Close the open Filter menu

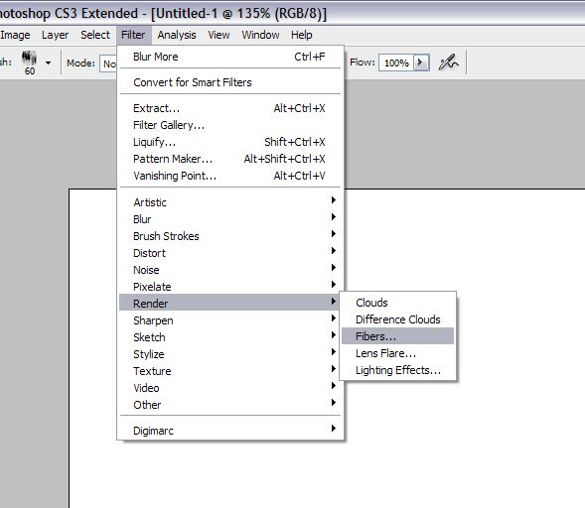click(x=133, y=35)
